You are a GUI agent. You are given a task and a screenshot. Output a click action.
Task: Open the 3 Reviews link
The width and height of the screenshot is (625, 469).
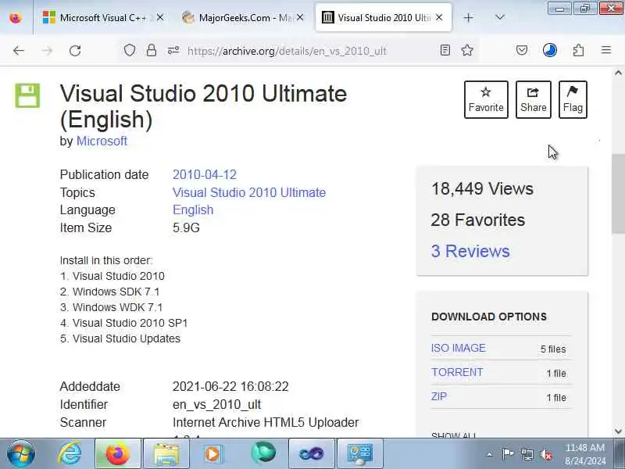[x=470, y=251]
